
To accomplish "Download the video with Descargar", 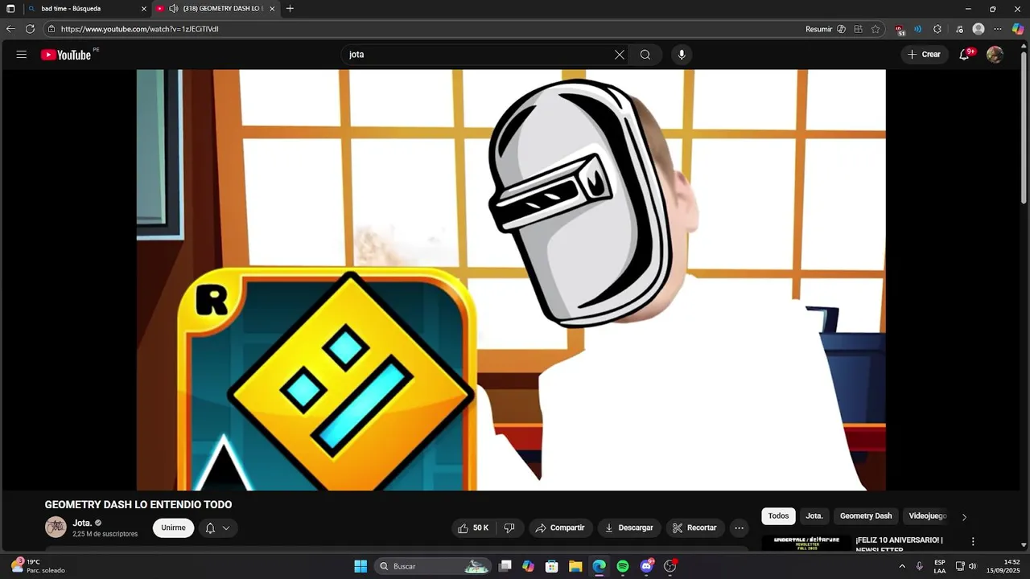I will pyautogui.click(x=629, y=528).
